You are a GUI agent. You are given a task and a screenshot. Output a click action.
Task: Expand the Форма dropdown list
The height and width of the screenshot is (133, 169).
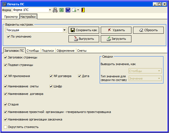[50, 10]
